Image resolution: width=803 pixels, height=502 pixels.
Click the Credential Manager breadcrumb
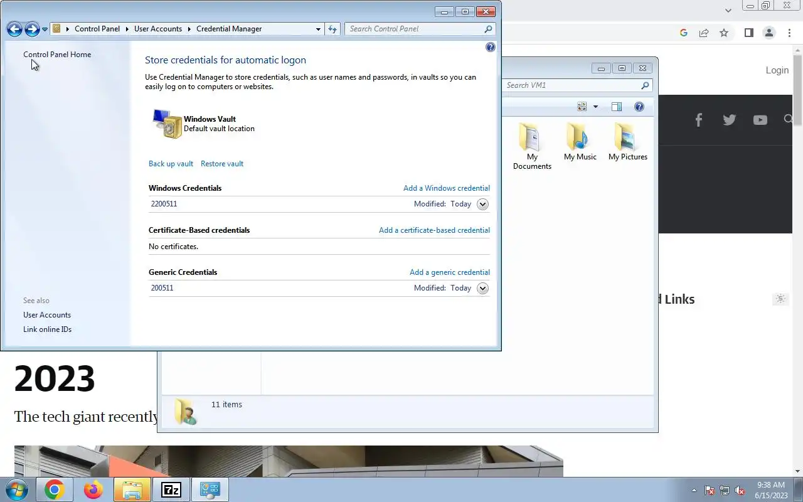coord(229,29)
